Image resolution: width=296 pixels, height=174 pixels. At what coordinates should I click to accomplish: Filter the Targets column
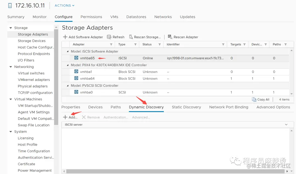click(244, 45)
